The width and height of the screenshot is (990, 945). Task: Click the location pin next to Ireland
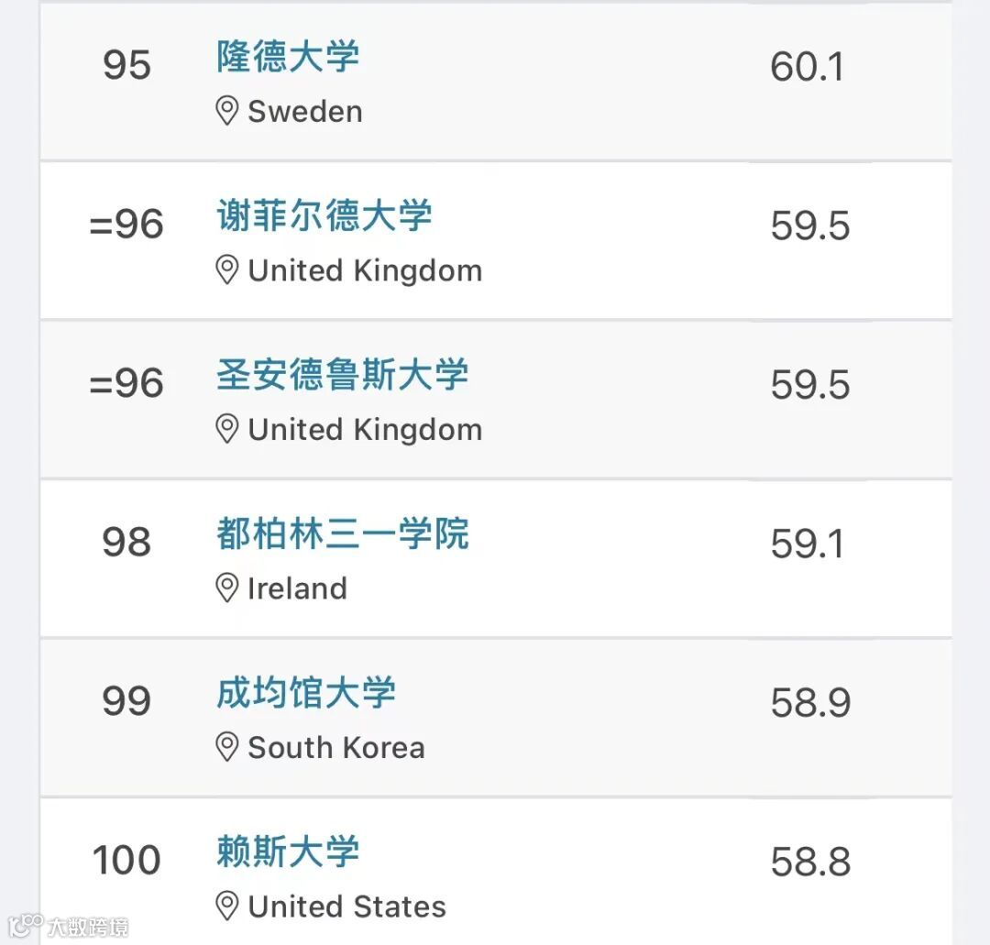tap(226, 588)
